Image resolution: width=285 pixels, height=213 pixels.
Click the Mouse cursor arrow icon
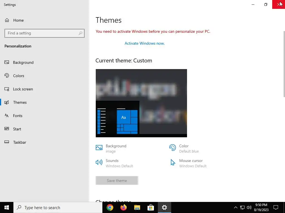pos(173,162)
